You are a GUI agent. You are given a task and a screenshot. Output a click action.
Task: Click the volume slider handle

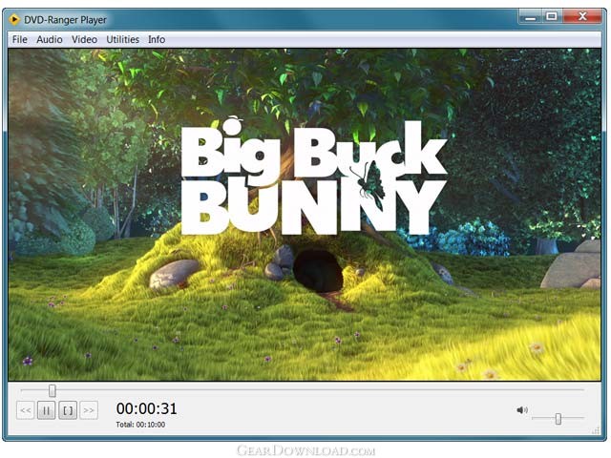coord(558,419)
